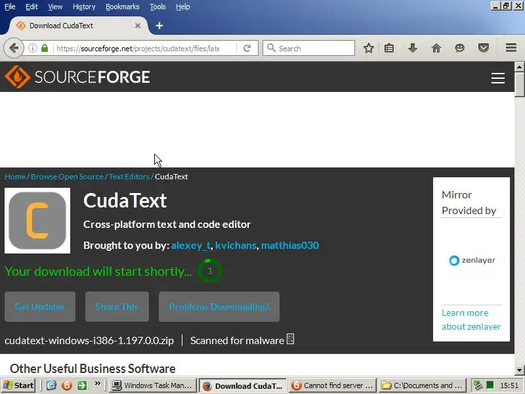Image resolution: width=525 pixels, height=394 pixels.
Task: Click the green padlock security icon
Action: [x=45, y=48]
